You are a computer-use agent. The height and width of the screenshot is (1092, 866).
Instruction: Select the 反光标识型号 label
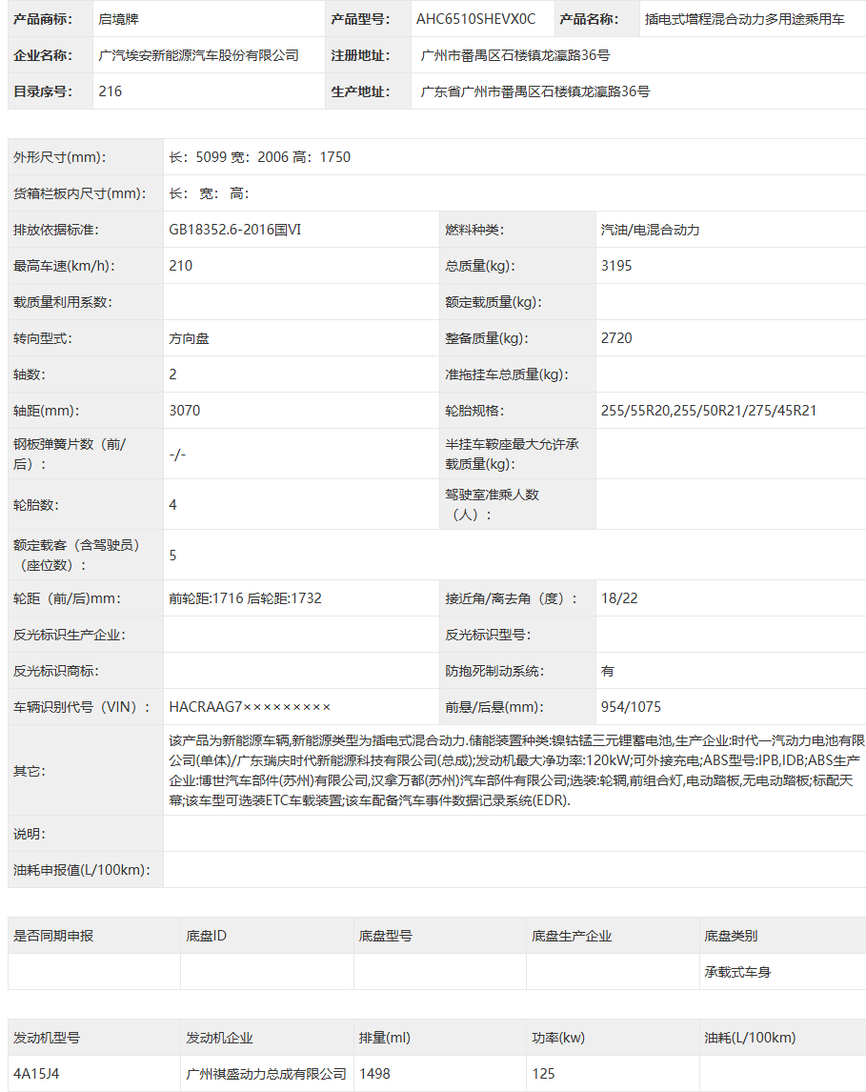click(x=488, y=635)
